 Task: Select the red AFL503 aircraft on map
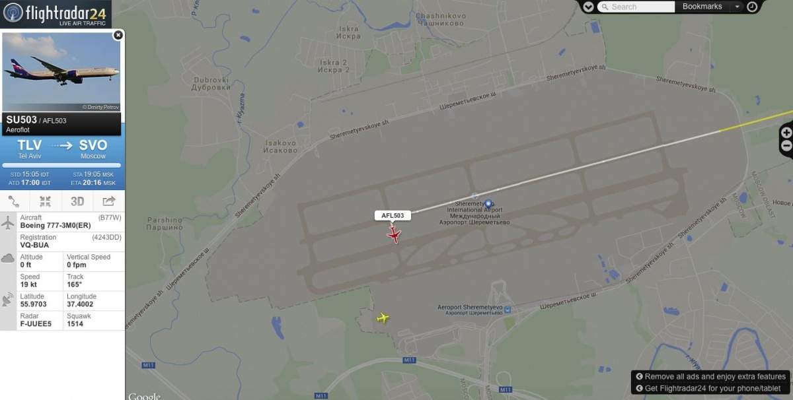[x=395, y=234]
